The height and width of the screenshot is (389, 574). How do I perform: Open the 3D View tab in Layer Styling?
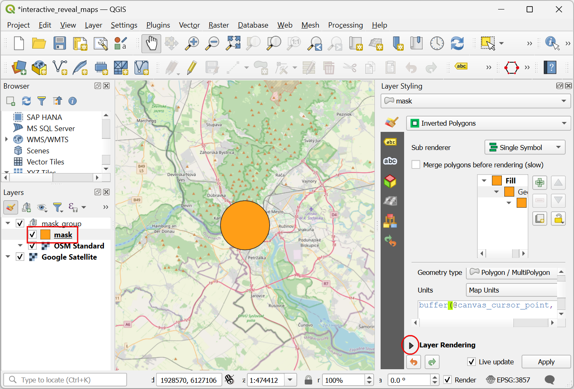click(x=390, y=181)
